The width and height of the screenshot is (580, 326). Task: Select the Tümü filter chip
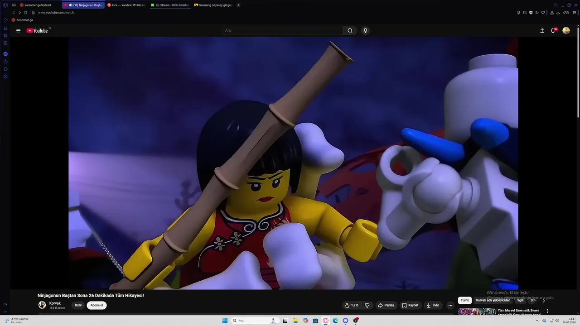(465, 300)
